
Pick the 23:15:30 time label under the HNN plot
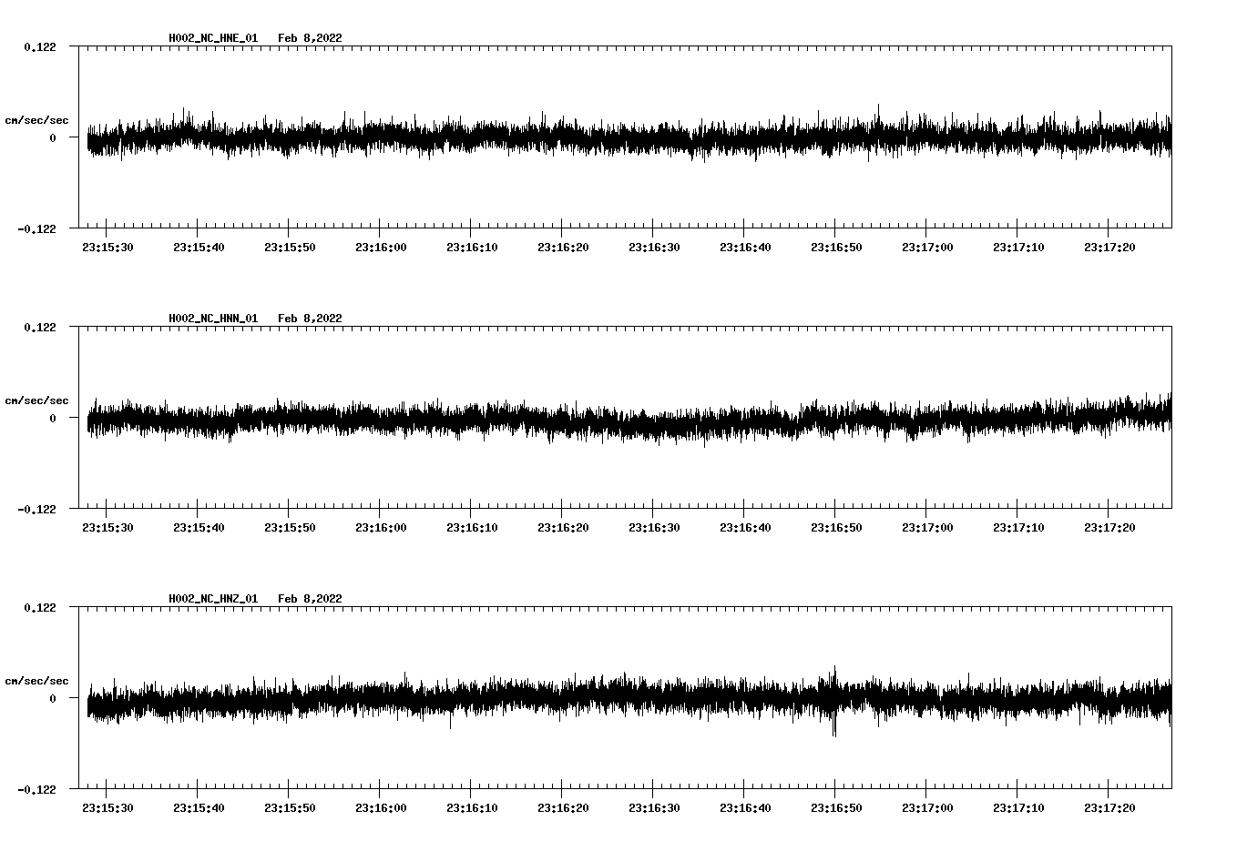click(107, 527)
